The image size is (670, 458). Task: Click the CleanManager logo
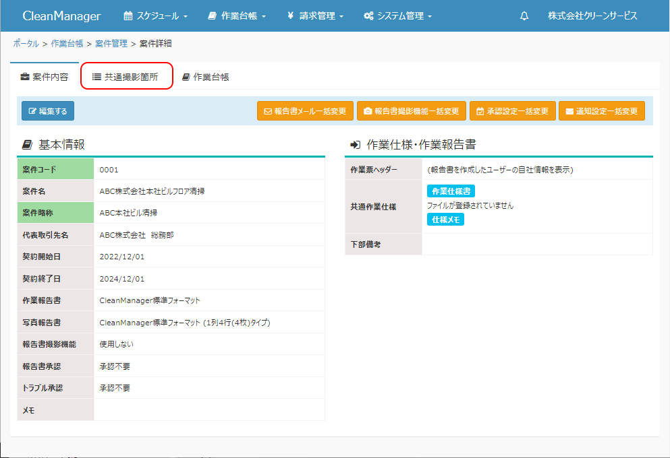[x=61, y=16]
